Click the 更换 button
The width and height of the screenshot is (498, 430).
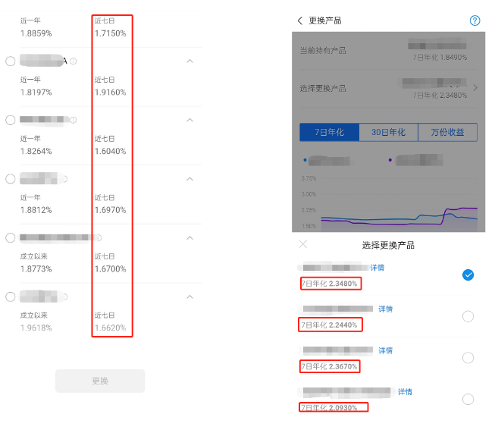[x=100, y=381]
